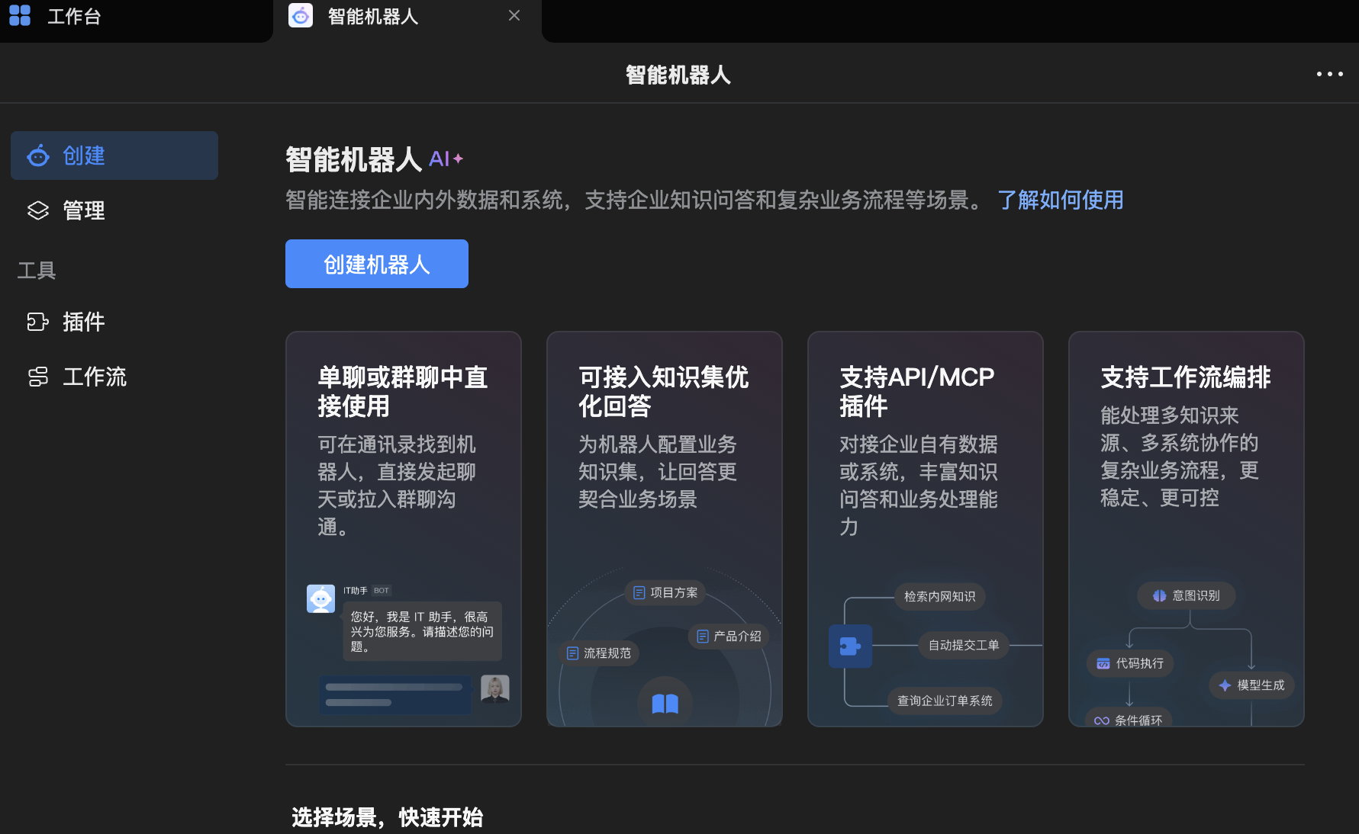Click the 自动提交工单 node
The height and width of the screenshot is (834, 1359).
(964, 645)
